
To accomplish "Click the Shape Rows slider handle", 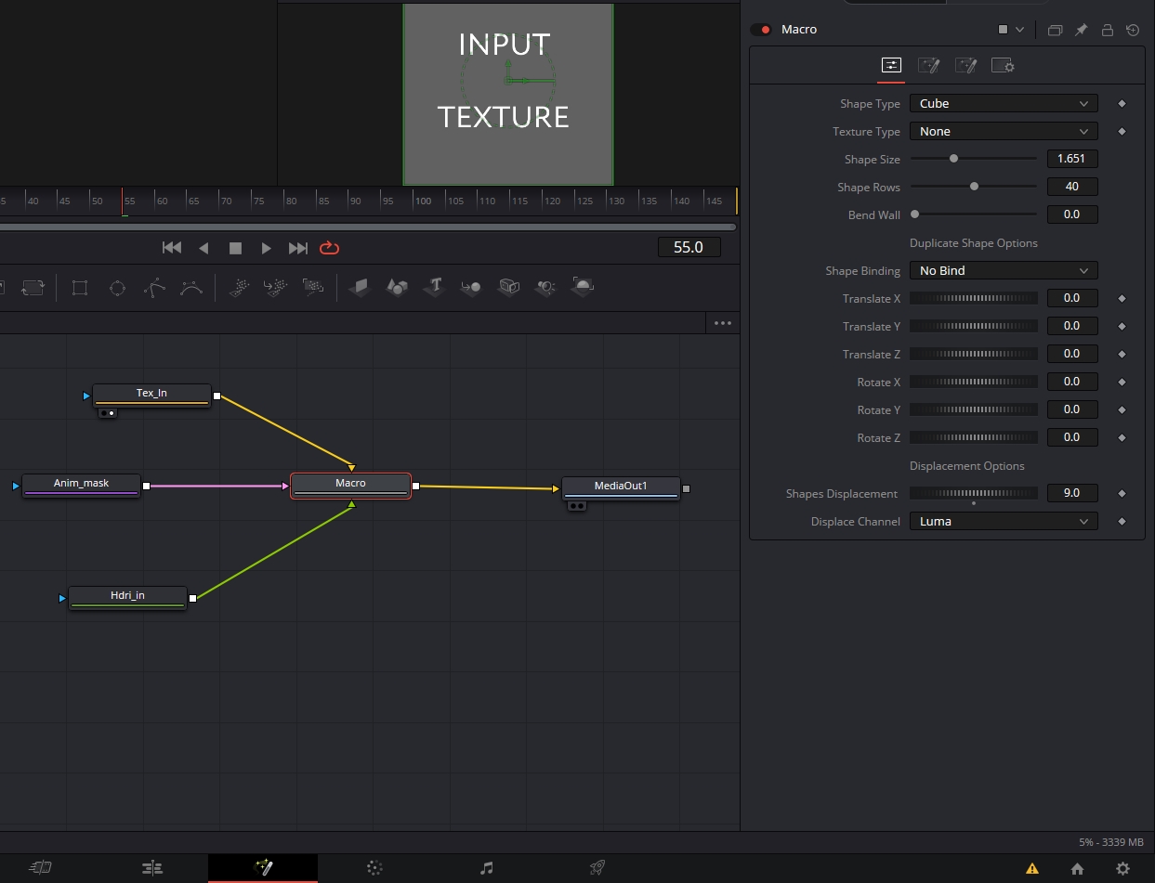I will pos(974,187).
